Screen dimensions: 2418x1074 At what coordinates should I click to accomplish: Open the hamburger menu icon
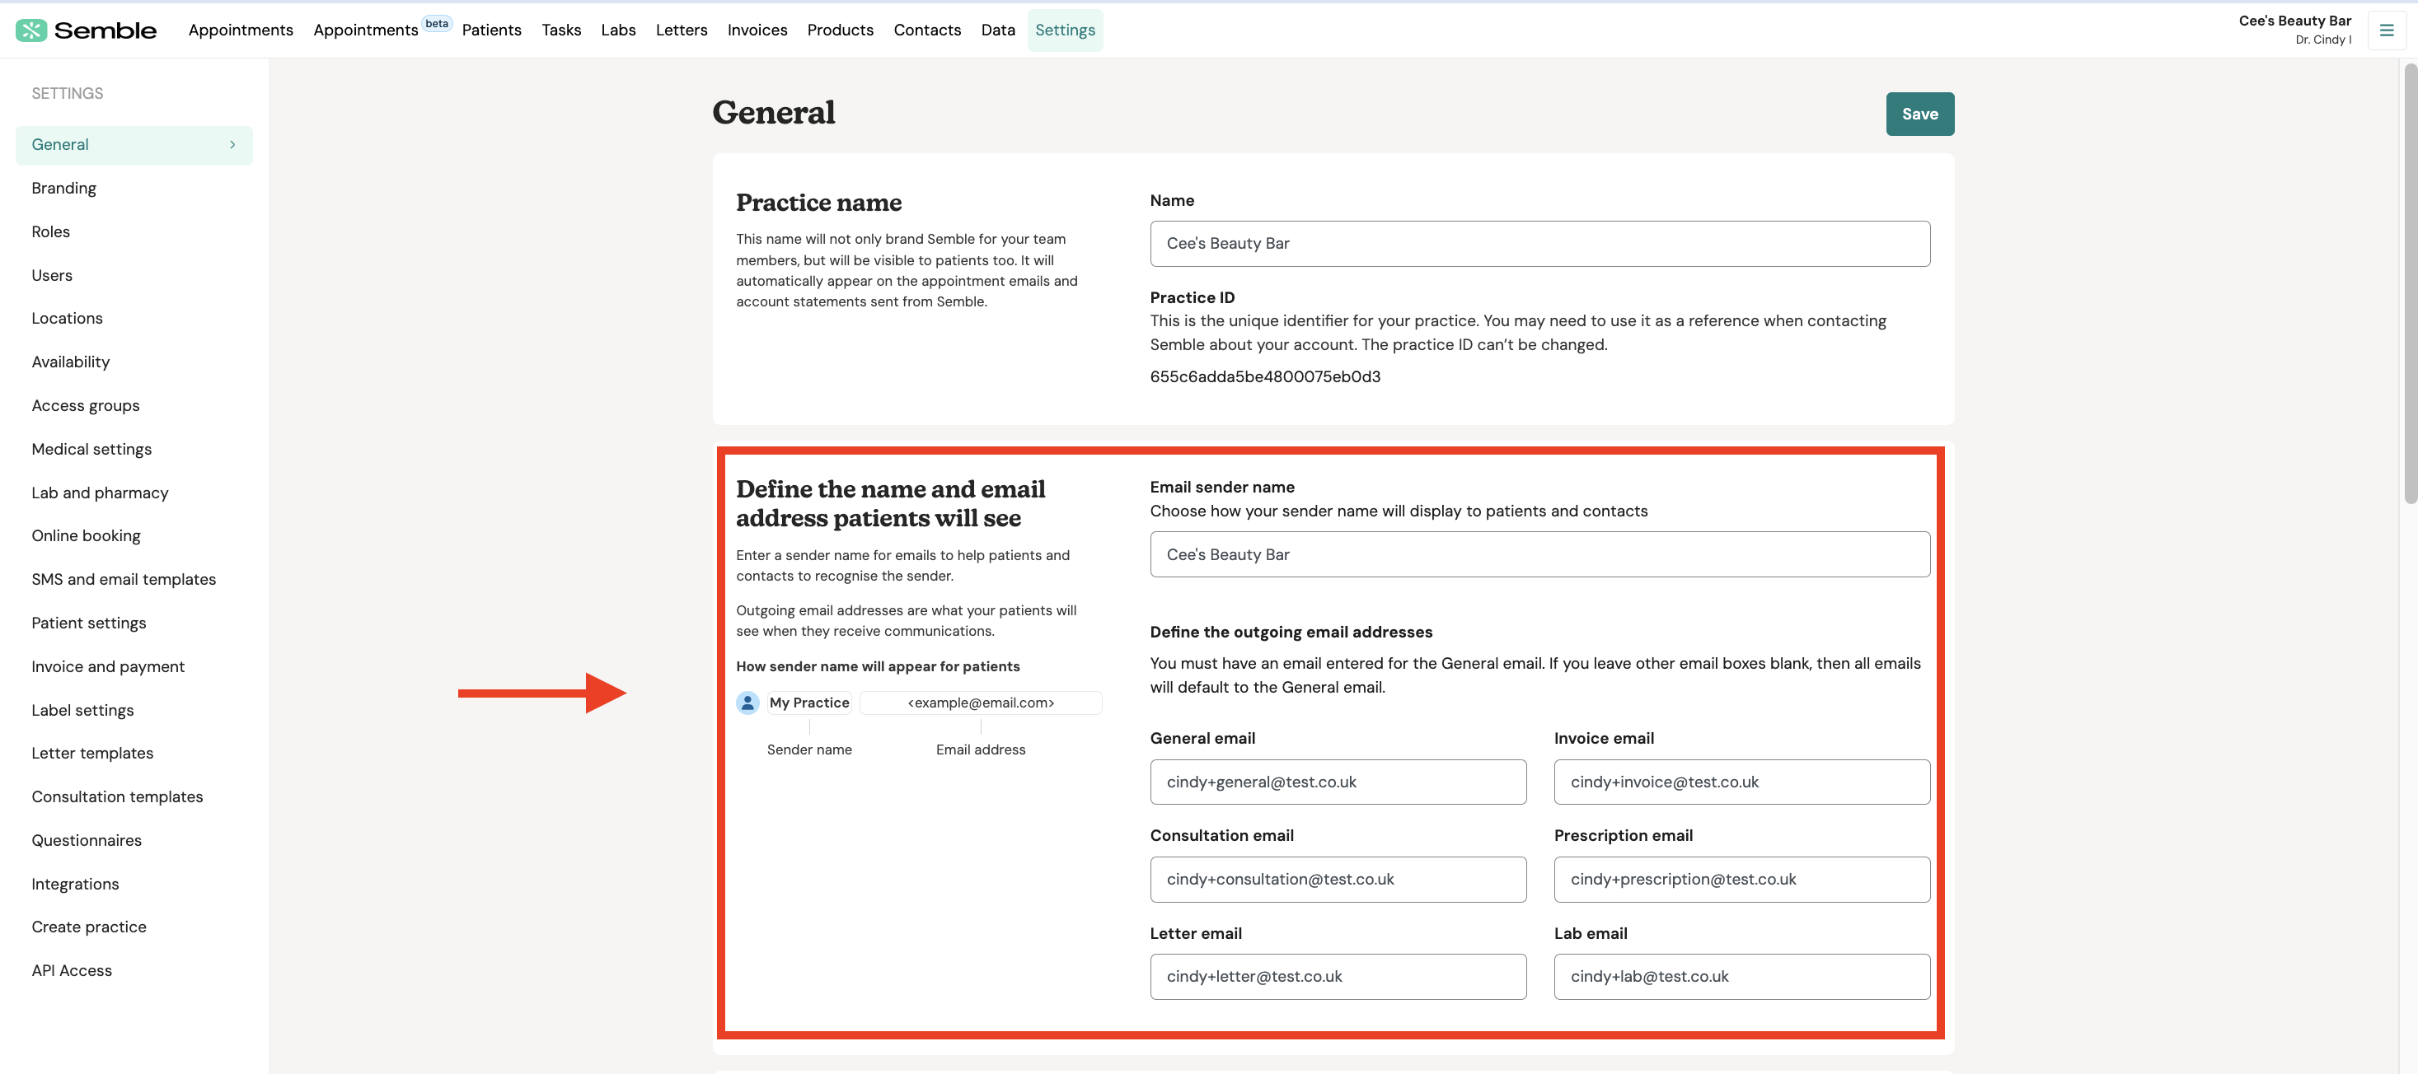click(2386, 30)
